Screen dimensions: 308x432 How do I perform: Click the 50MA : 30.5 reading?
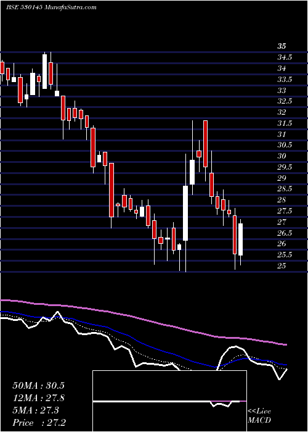point(38,386)
